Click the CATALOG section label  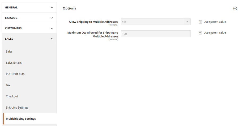[11, 18]
